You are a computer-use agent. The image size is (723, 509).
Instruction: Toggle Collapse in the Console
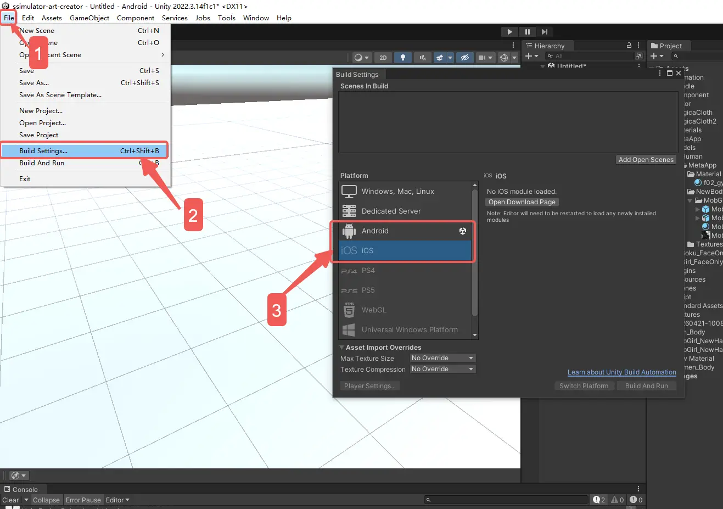click(46, 500)
